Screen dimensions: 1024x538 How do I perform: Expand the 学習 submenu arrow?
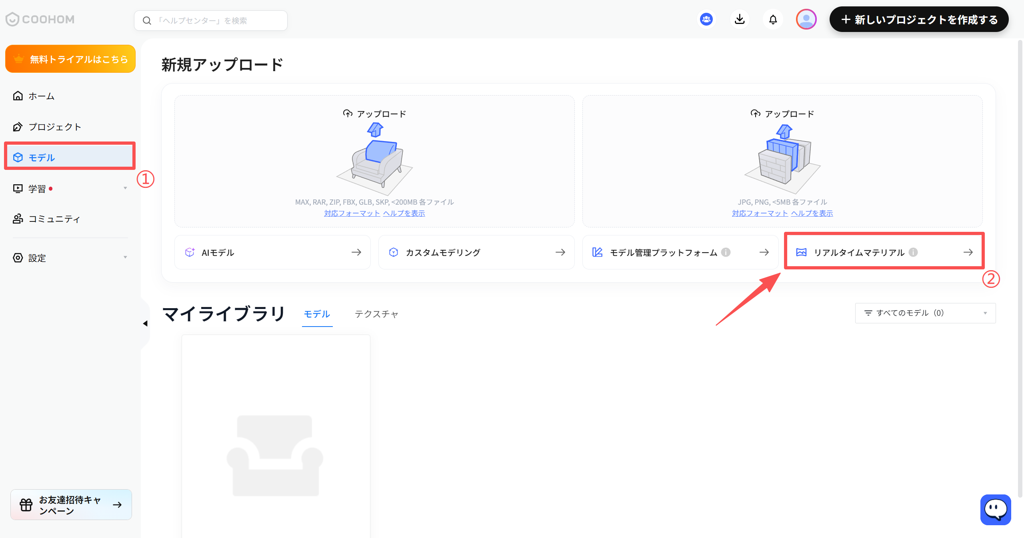click(125, 188)
